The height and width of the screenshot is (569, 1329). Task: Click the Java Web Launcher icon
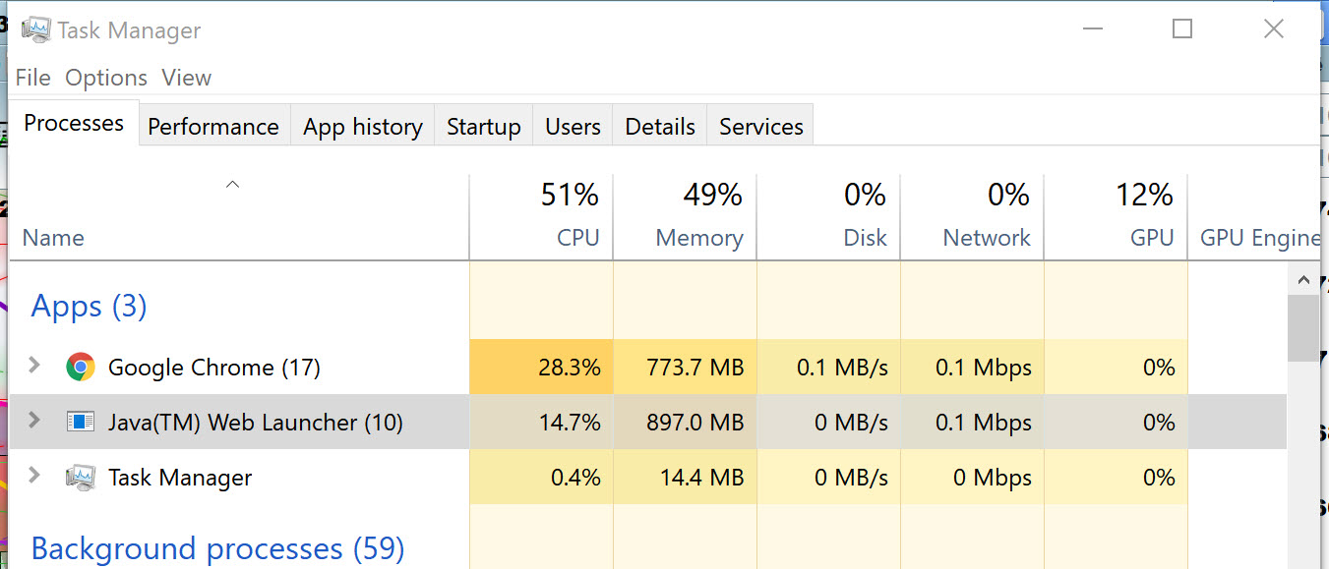coord(80,423)
